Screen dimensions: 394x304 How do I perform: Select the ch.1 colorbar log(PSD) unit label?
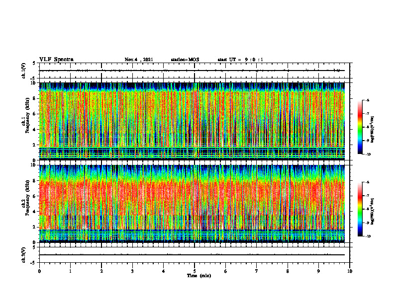pyautogui.click(x=373, y=129)
